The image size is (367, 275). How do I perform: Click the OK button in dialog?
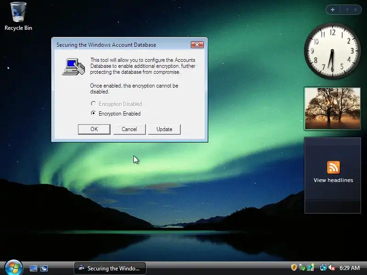tap(94, 129)
